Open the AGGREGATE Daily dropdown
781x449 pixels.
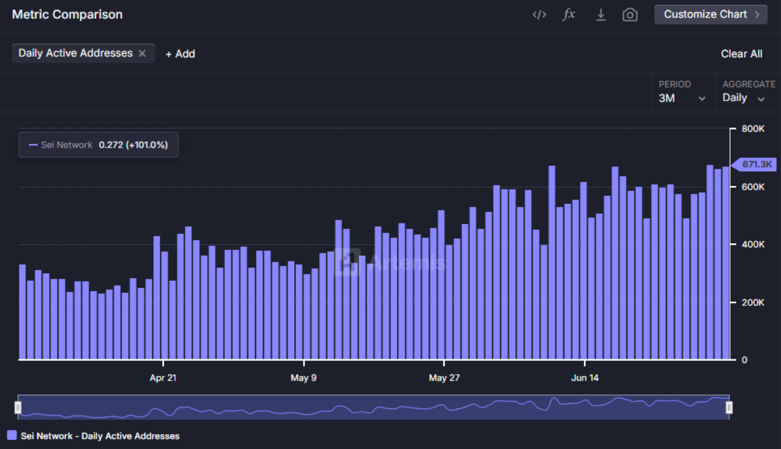click(748, 92)
